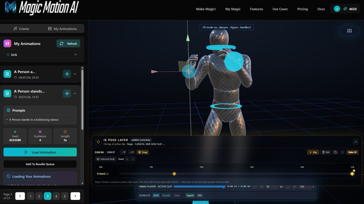364x204 pixels.
Task: Collapse the 'A Person stands...' animation card
Action: (x=75, y=94)
